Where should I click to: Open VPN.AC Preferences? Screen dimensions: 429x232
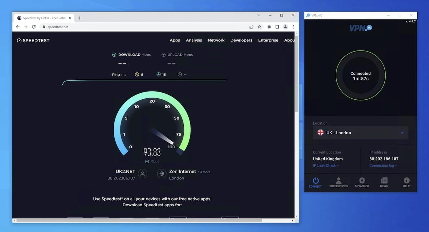click(x=339, y=182)
